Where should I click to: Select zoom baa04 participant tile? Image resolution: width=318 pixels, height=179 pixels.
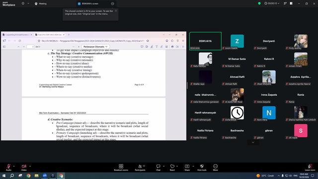[x=237, y=41]
